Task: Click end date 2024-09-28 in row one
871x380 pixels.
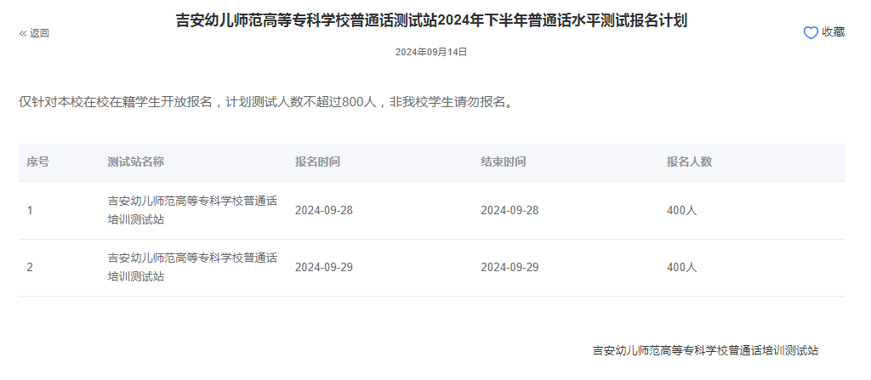Action: 510,210
